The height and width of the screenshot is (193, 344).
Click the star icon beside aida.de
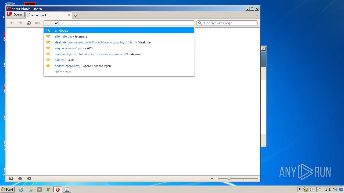coord(48,60)
